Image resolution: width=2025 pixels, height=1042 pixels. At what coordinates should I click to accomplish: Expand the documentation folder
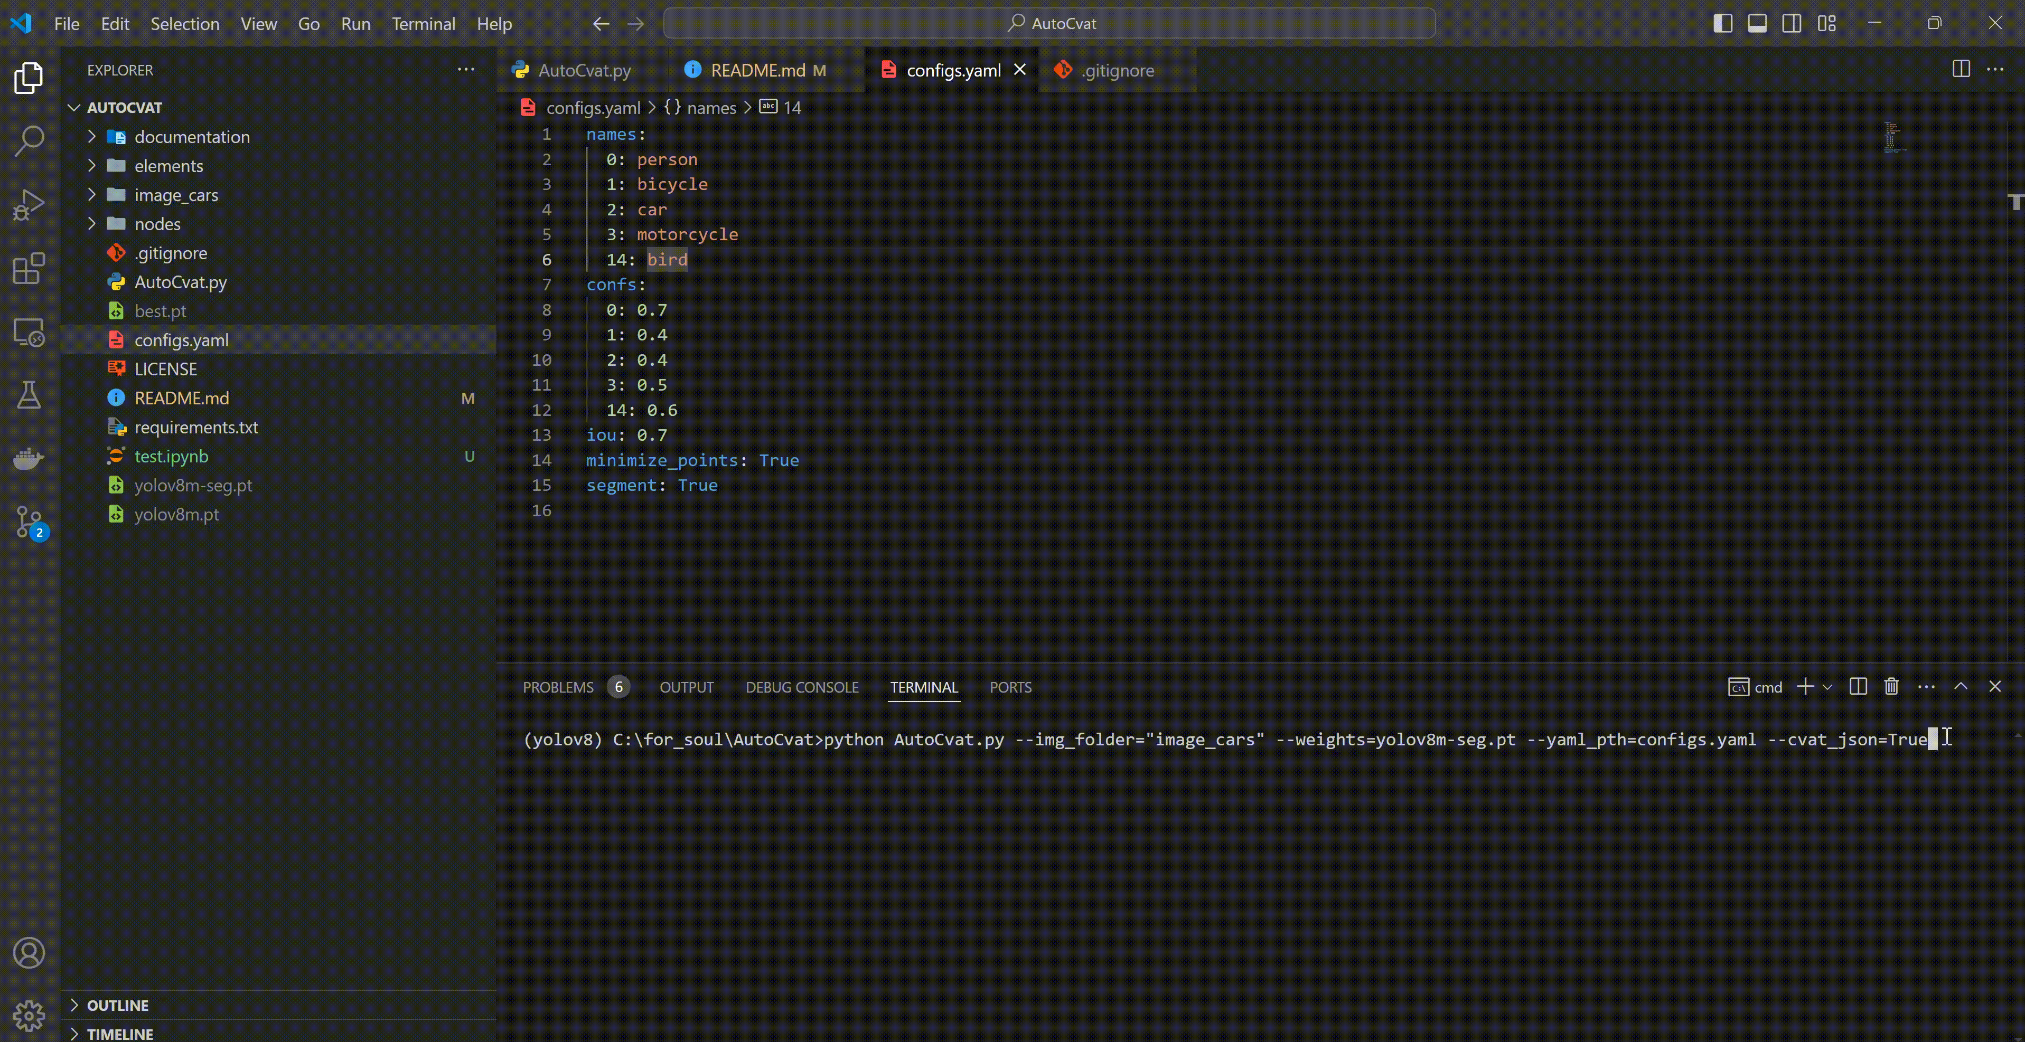click(191, 137)
